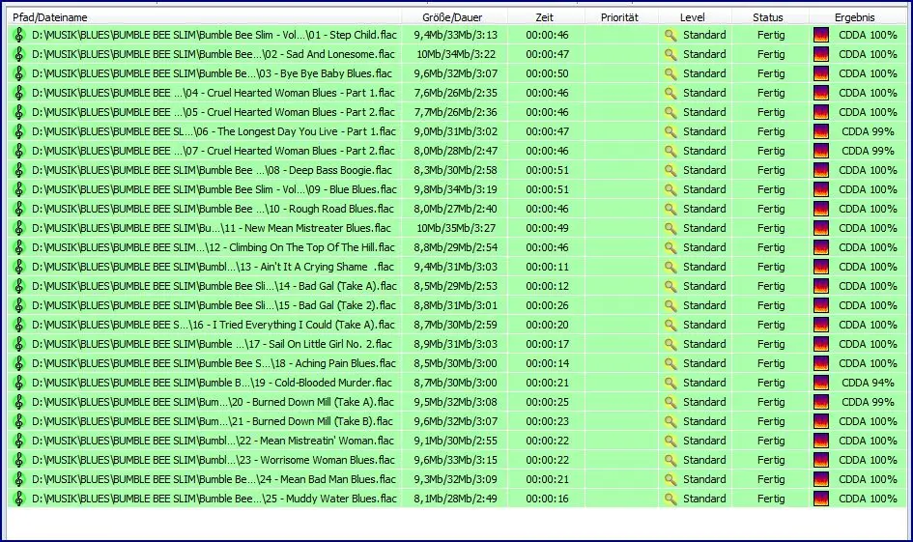Viewport: 913px width, 542px height.
Task: Click Fertig status in 25 - Muddy Water Blues row
Action: [771, 499]
